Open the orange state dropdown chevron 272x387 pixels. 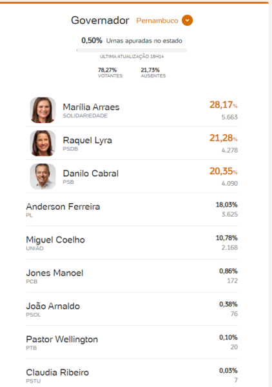188,20
